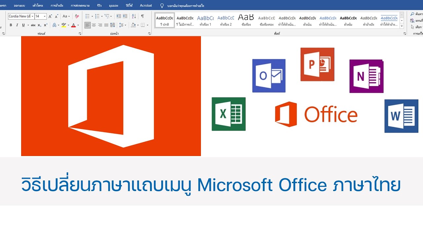Image resolution: width=423 pixels, height=238 pixels.
Task: Center align text icon
Action: click(94, 25)
